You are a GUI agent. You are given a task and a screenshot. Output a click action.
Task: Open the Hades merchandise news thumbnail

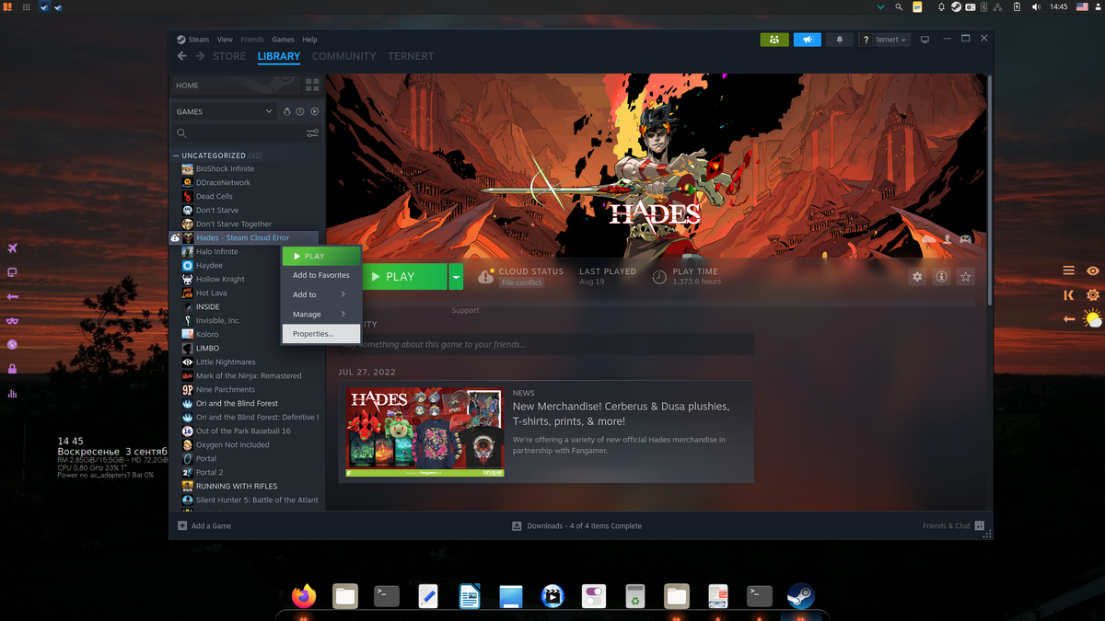[425, 431]
